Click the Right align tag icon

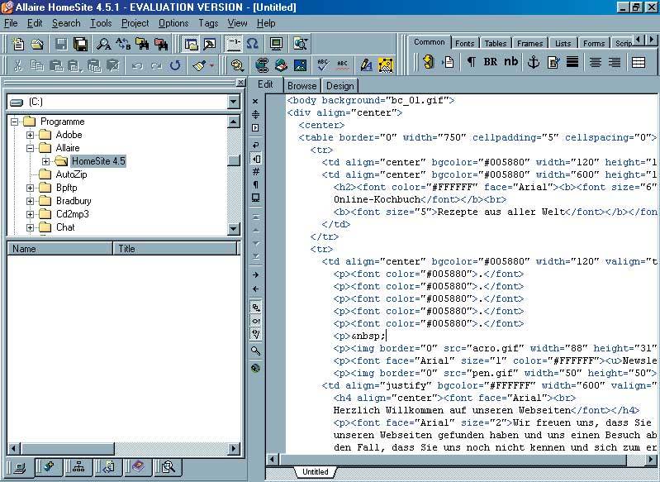click(x=615, y=62)
